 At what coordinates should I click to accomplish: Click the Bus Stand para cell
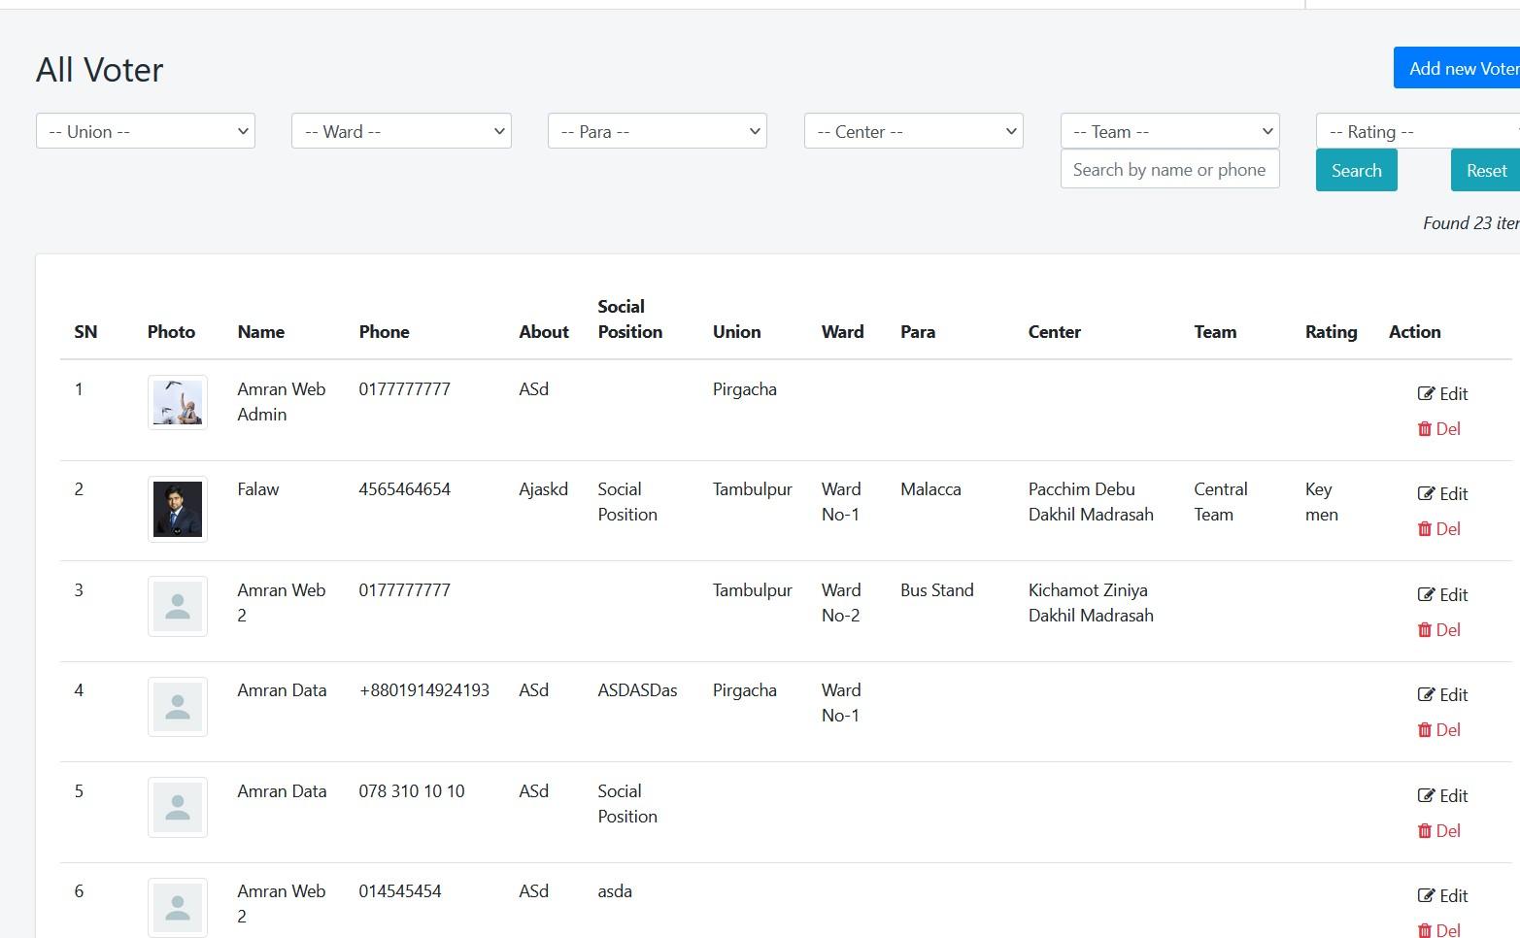(x=936, y=589)
